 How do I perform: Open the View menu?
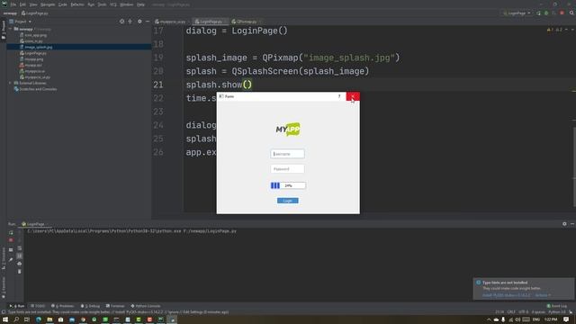coord(33,4)
